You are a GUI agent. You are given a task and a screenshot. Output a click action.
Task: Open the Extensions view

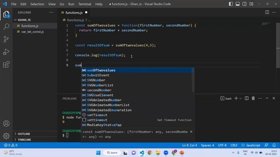click(x=6, y=65)
